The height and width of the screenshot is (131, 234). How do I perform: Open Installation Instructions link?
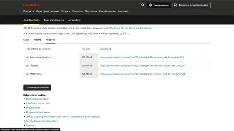pyautogui.click(x=38, y=103)
